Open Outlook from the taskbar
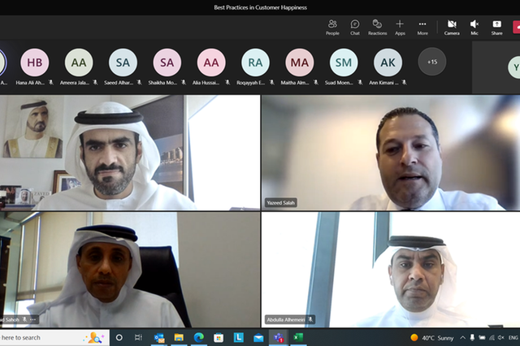The width and height of the screenshot is (520, 346). click(x=159, y=338)
